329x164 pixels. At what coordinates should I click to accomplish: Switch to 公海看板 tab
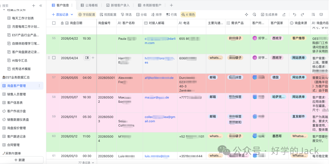(89, 5)
